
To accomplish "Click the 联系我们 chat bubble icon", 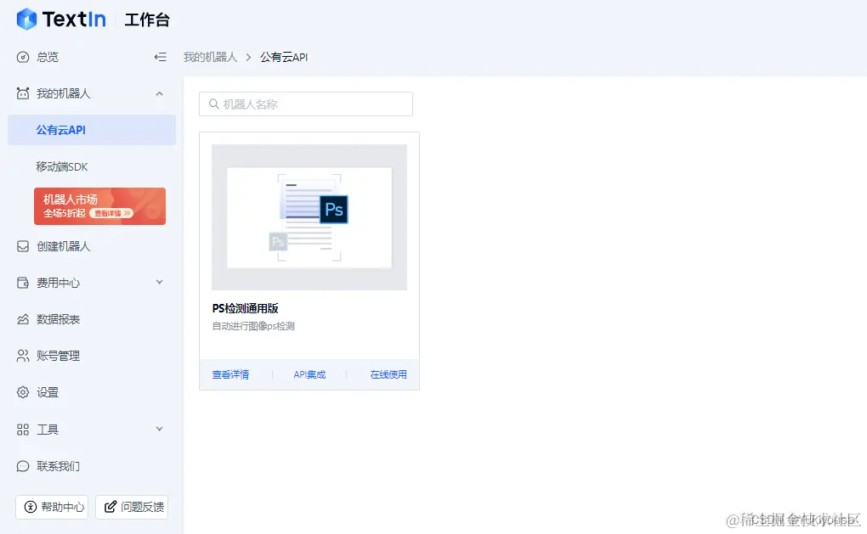I will [21, 466].
